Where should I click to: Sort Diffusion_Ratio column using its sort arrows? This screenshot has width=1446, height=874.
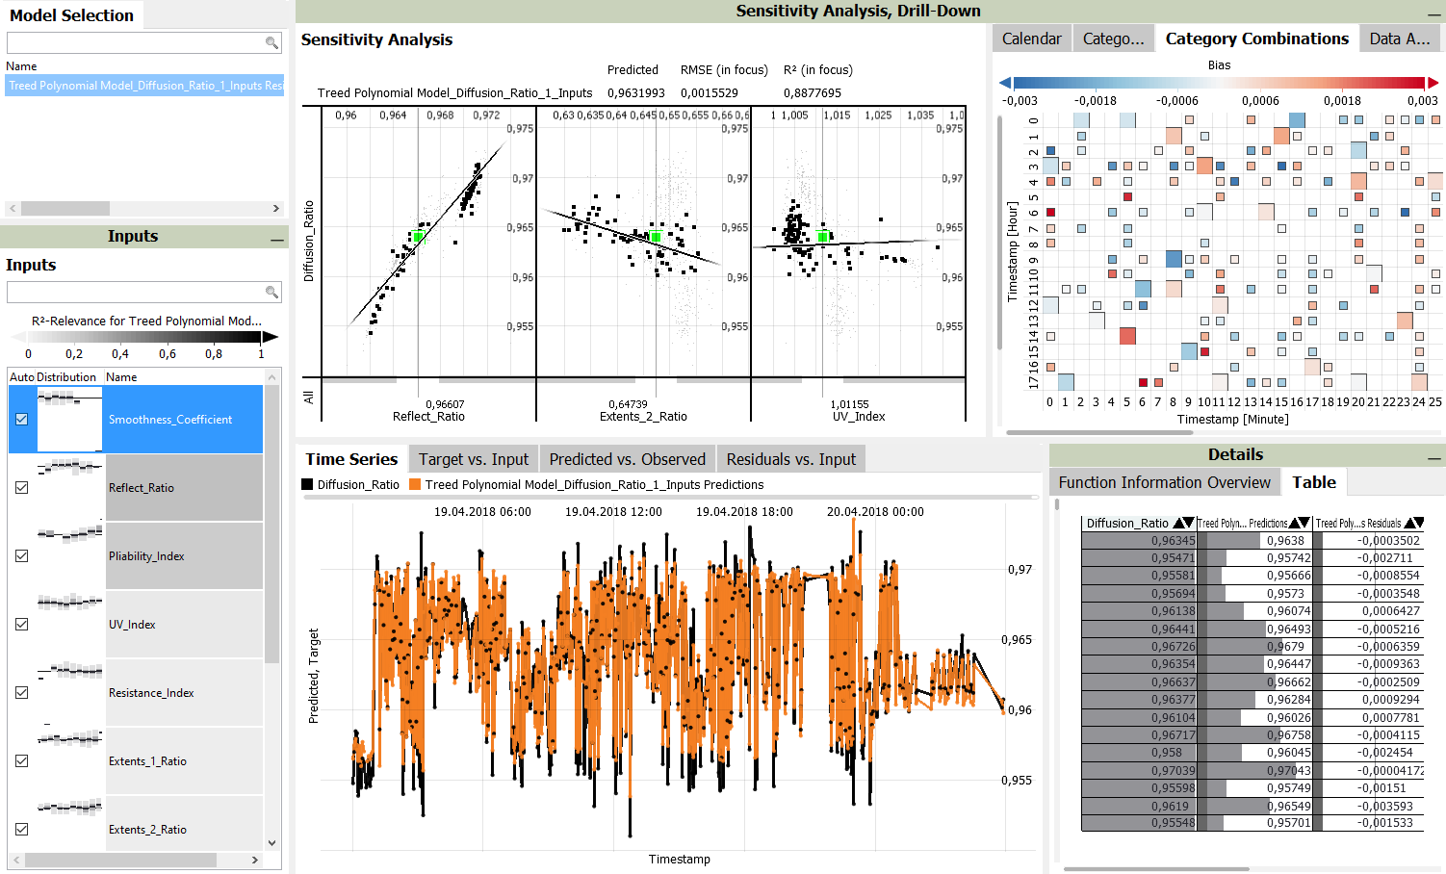1183,523
